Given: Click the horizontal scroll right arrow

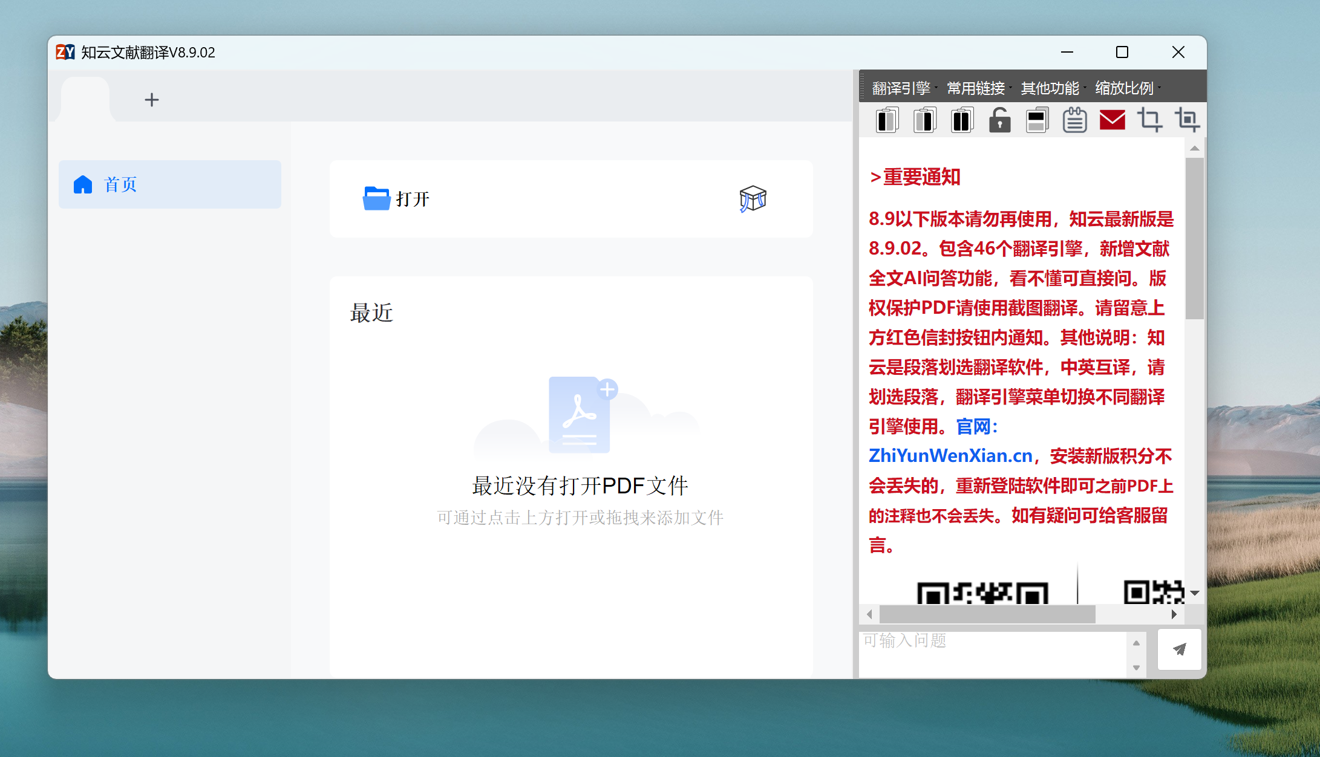Looking at the screenshot, I should click(x=1174, y=614).
